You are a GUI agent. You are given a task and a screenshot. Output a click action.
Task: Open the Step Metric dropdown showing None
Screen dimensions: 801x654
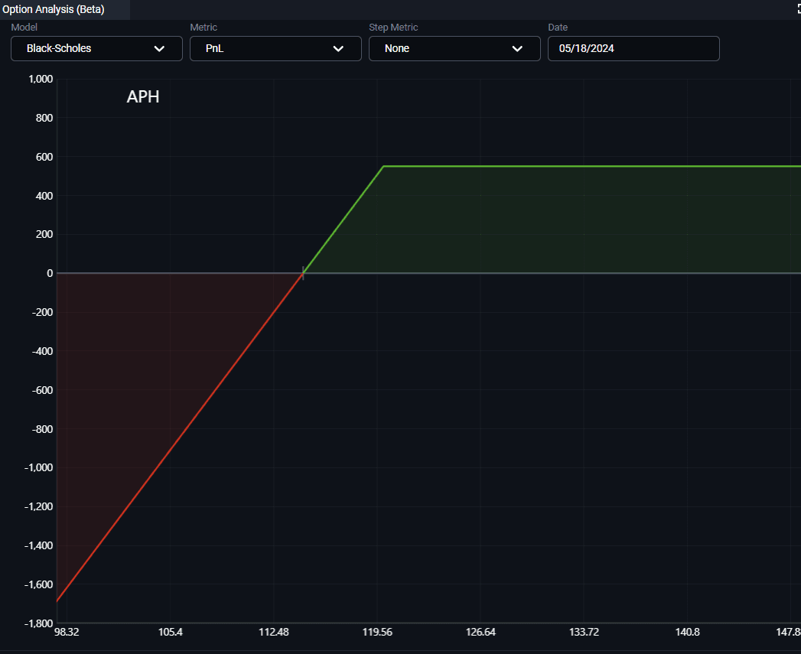coord(454,48)
